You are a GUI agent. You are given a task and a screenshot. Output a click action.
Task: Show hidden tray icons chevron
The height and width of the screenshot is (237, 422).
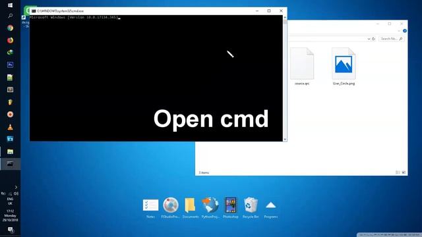tap(16, 187)
